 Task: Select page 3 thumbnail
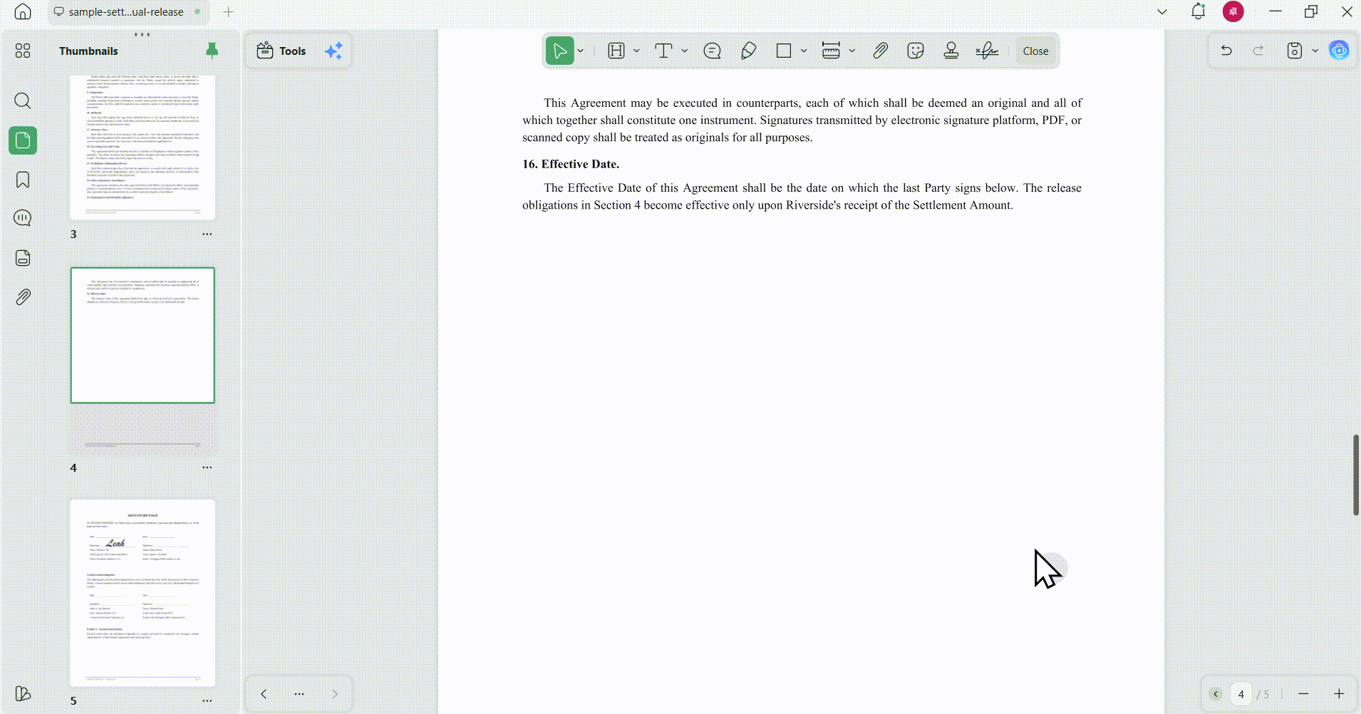(143, 147)
